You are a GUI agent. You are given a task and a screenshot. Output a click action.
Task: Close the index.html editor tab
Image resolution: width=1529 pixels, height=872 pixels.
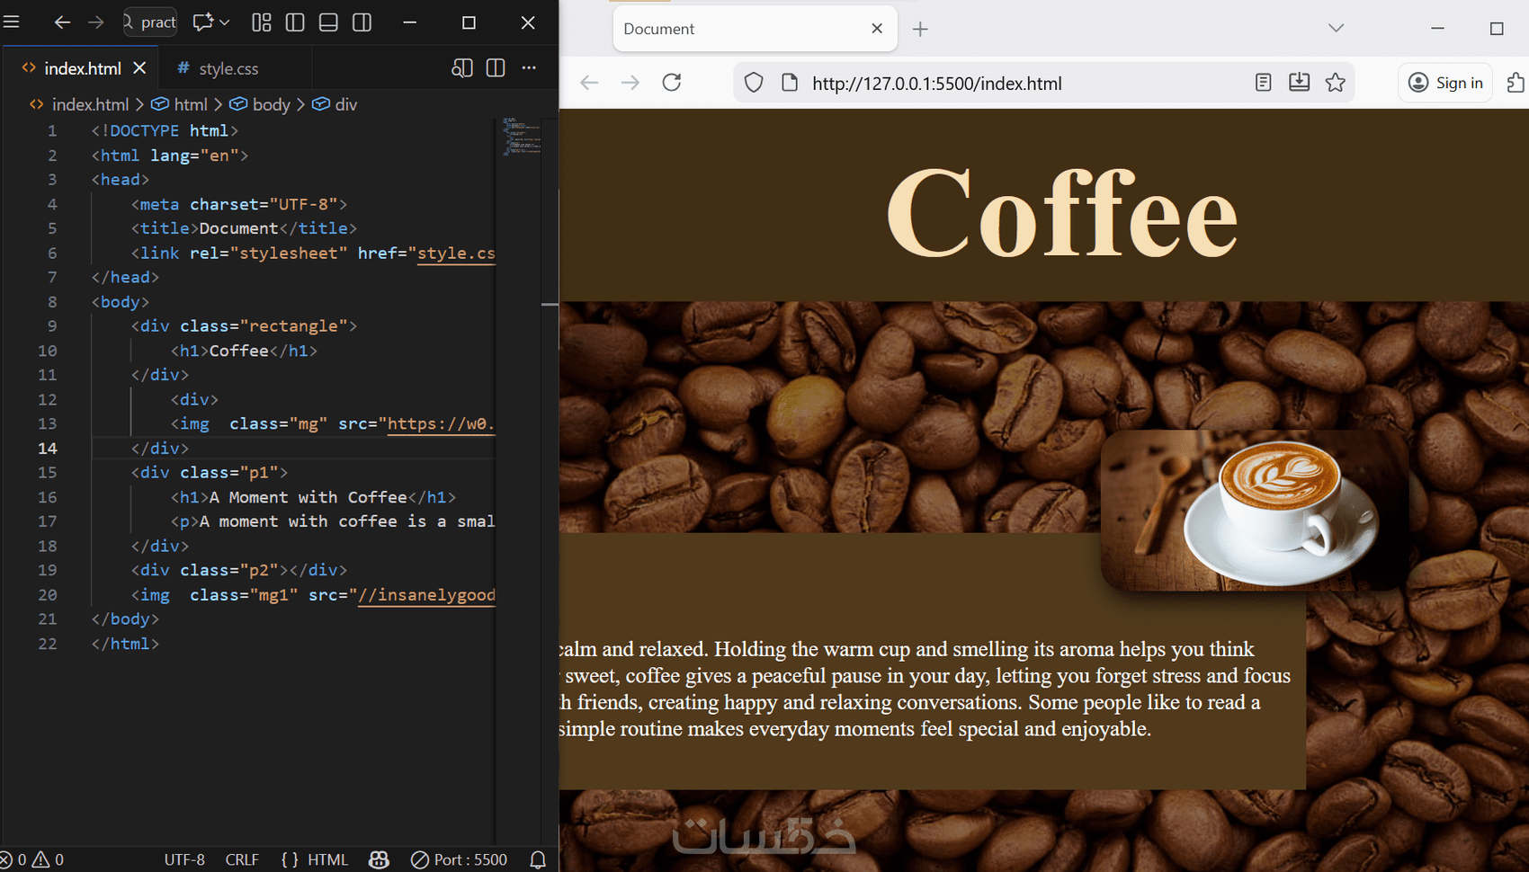click(139, 68)
